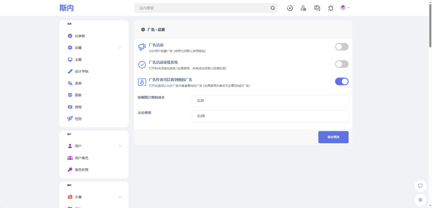
Task: Open the friend requests icon
Action: pyautogui.click(x=303, y=8)
